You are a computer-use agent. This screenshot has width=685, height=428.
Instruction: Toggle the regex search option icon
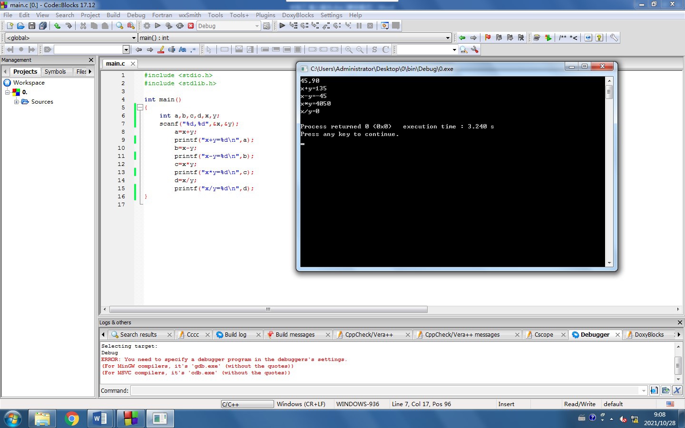point(194,49)
